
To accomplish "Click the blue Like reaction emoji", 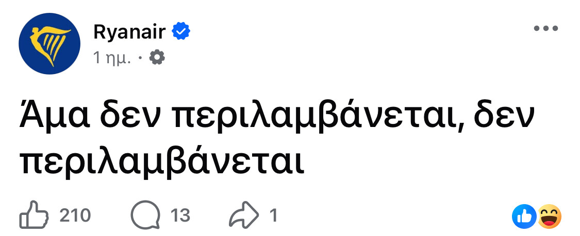I will tap(524, 216).
